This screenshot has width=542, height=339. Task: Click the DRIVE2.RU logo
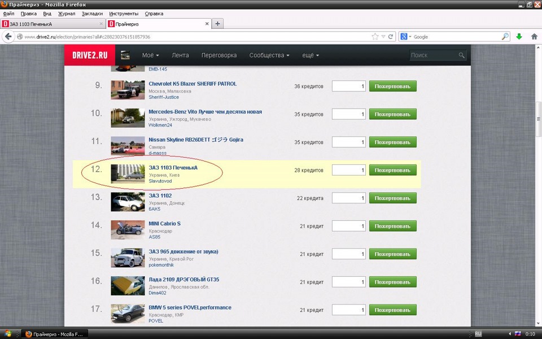(90, 55)
